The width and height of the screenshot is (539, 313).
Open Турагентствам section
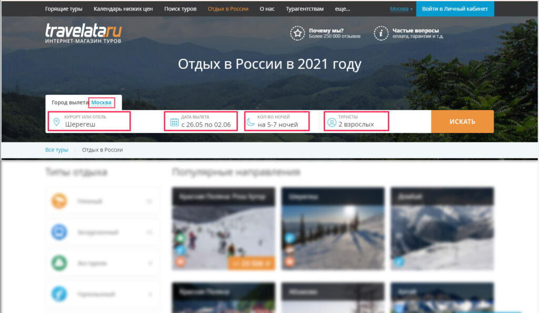coord(305,8)
